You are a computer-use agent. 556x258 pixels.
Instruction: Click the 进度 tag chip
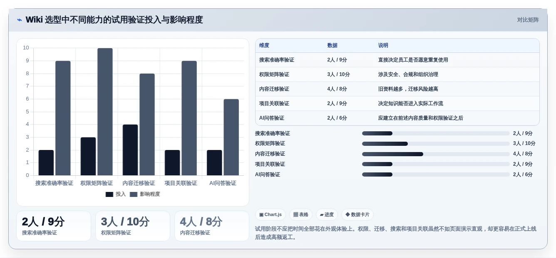click(x=327, y=215)
